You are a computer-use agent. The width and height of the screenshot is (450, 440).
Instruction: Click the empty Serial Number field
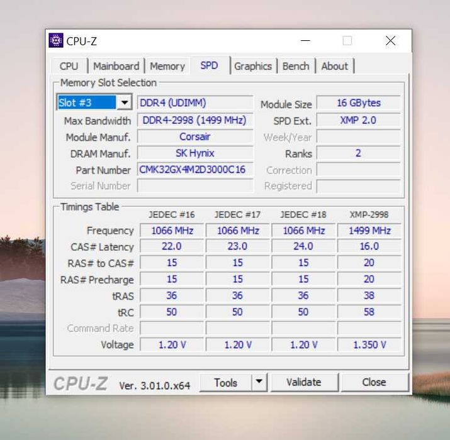(x=195, y=186)
